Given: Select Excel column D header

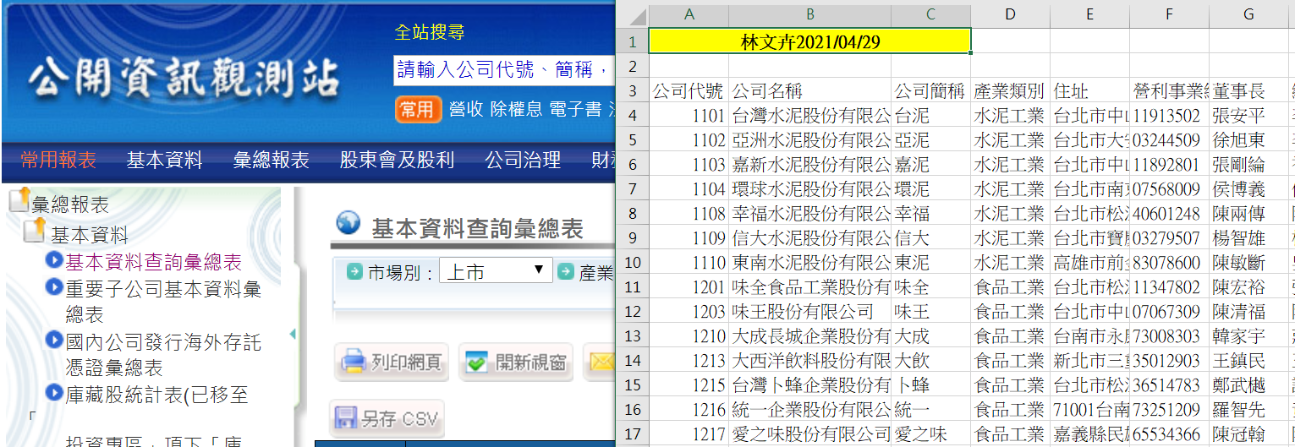Looking at the screenshot, I should [x=1010, y=14].
